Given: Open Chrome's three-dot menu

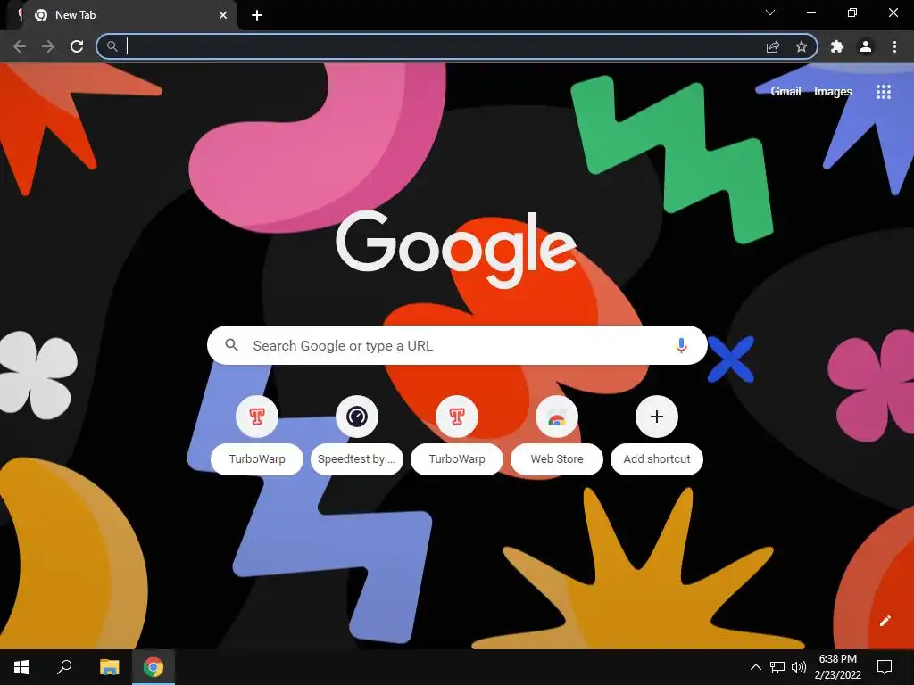Looking at the screenshot, I should click(894, 46).
